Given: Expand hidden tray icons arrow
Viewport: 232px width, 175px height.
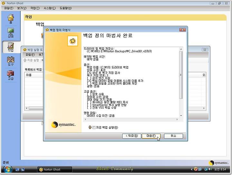Looking at the screenshot, I should (192, 169).
